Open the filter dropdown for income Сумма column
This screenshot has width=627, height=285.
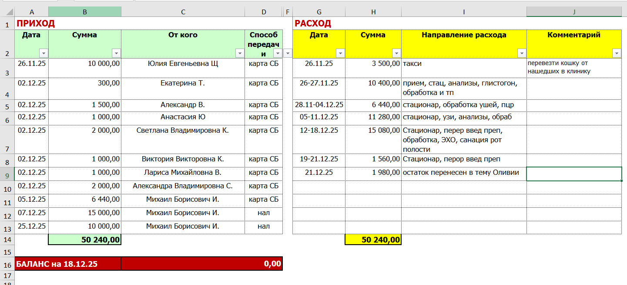tap(116, 53)
